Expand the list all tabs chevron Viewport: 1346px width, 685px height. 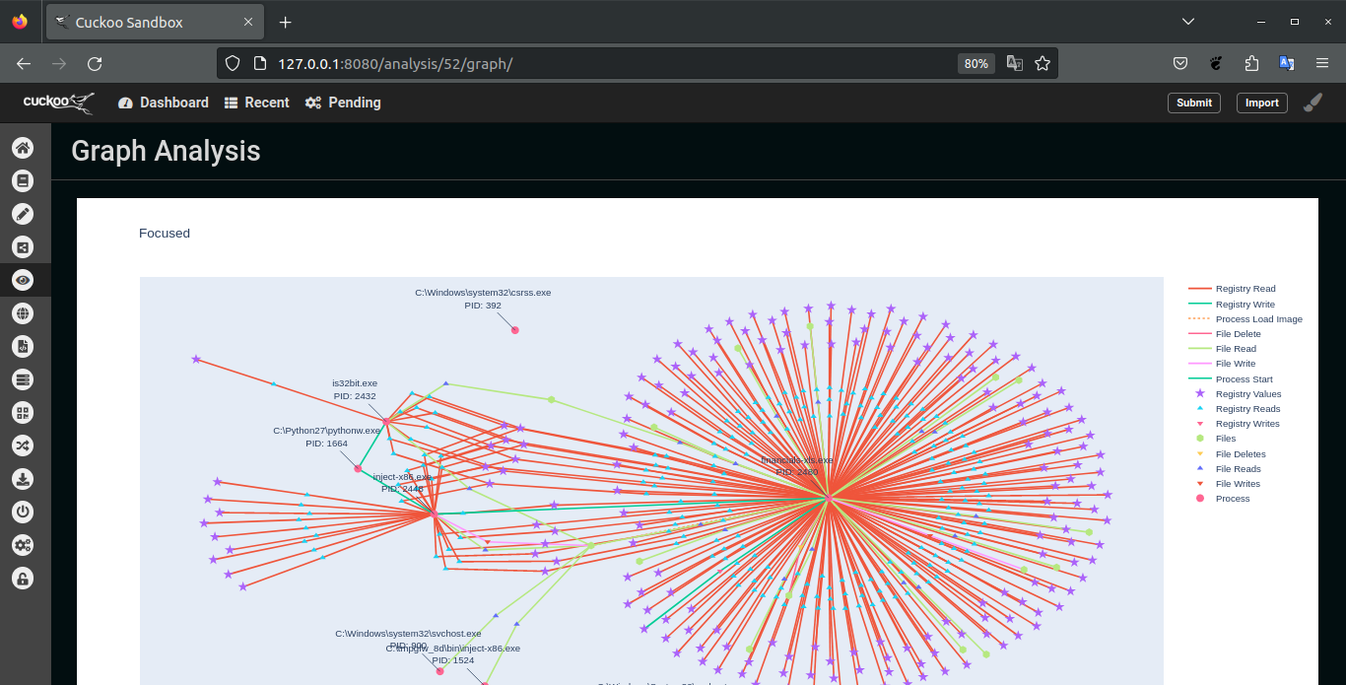tap(1188, 22)
